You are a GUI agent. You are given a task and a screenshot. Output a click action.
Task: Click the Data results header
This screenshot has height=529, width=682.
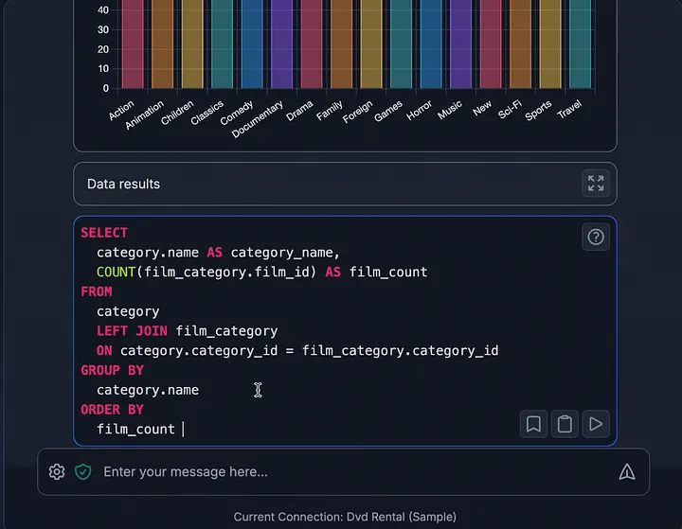(345, 184)
